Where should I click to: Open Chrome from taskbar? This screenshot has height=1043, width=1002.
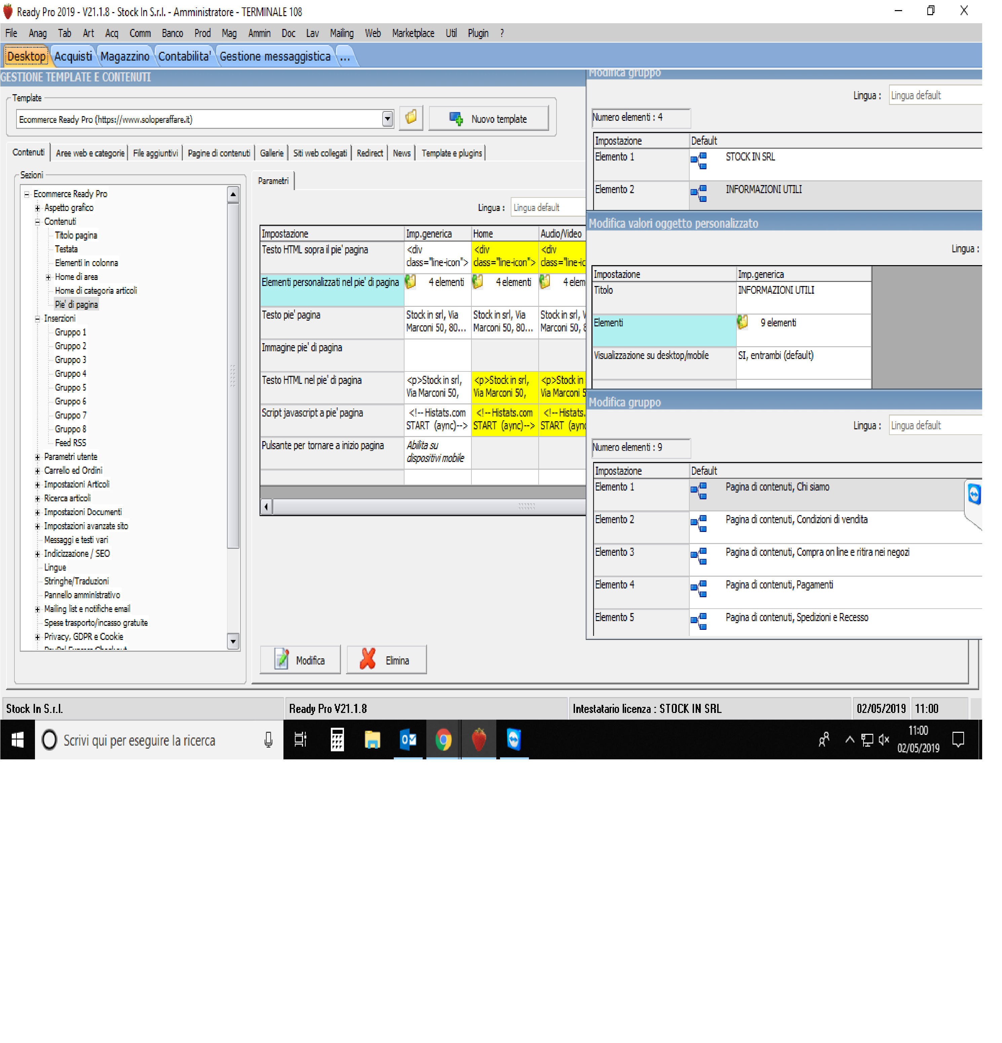coord(444,740)
